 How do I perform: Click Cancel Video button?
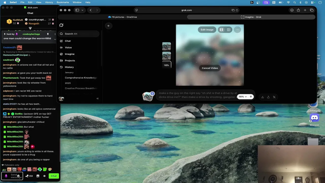click(x=210, y=68)
